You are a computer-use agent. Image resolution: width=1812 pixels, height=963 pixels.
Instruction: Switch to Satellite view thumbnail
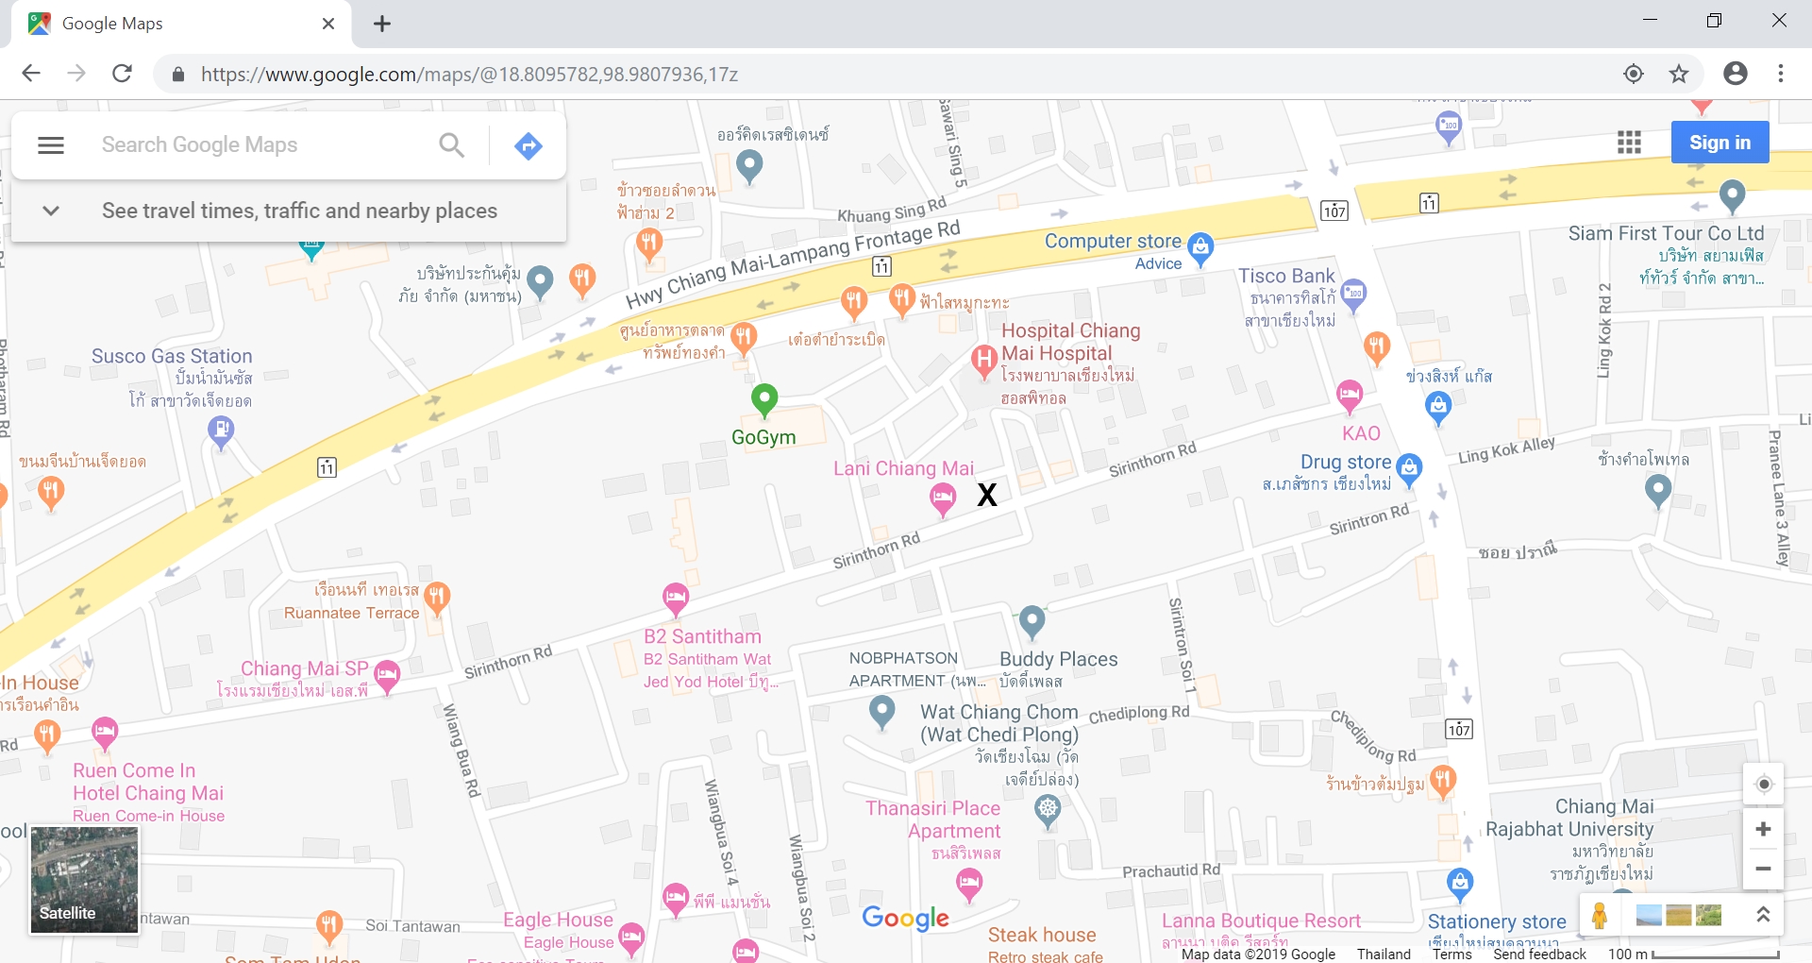84,879
